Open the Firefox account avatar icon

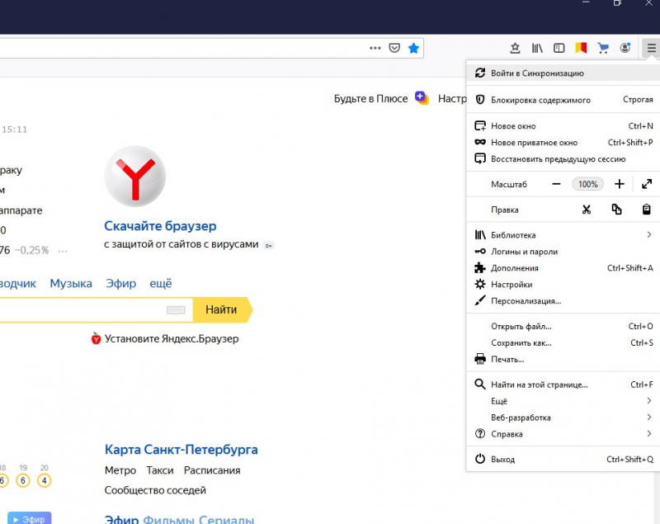(625, 48)
